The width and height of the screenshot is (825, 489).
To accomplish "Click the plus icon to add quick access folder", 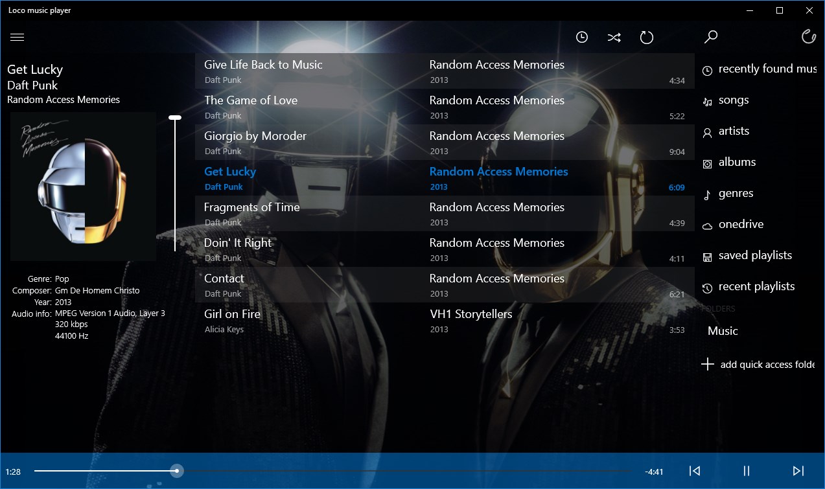I will (708, 364).
